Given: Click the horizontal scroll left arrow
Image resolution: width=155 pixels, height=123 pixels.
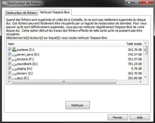Looking at the screenshot, I should pyautogui.click(x=9, y=82).
